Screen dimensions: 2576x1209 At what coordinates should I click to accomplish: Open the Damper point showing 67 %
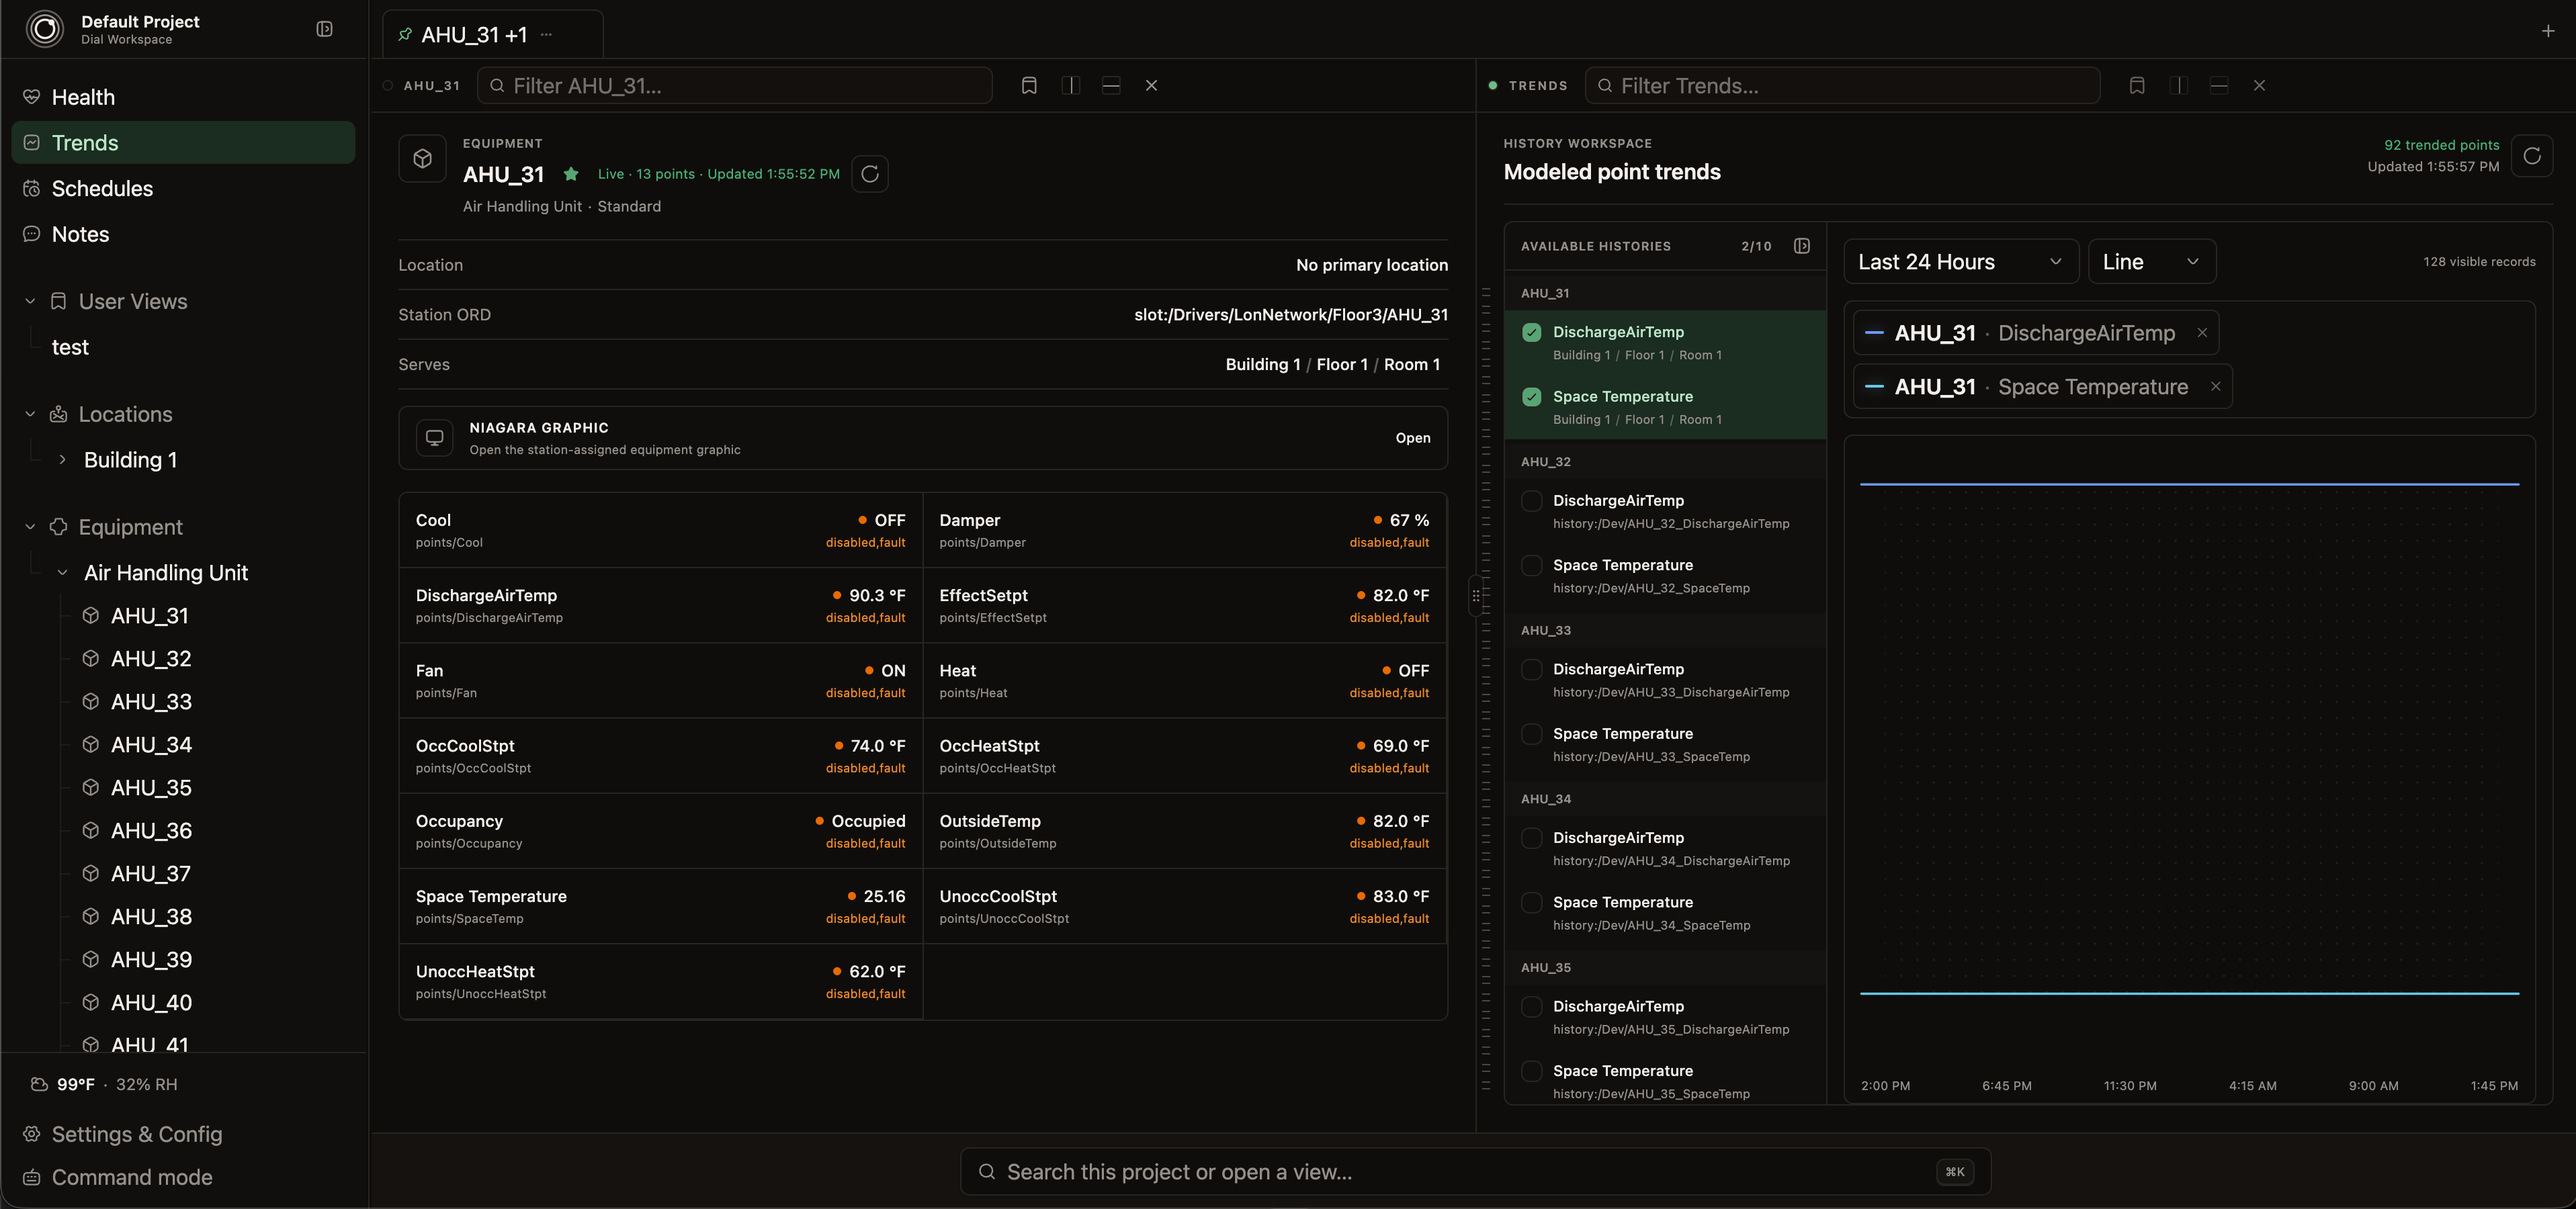[x=1185, y=531]
